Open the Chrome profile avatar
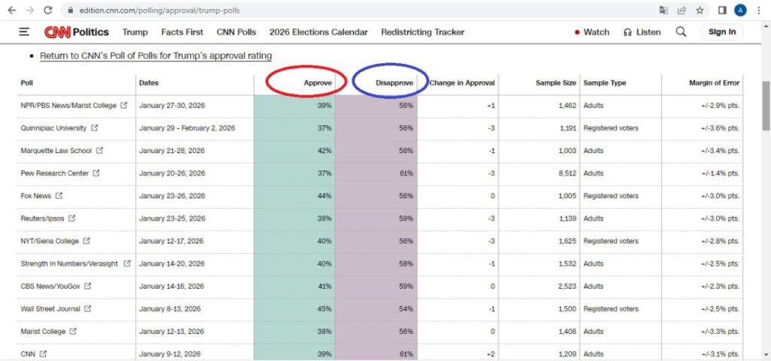The height and width of the screenshot is (361, 771). pos(740,11)
